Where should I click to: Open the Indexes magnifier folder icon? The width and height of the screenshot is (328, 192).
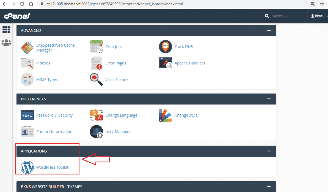[27, 63]
